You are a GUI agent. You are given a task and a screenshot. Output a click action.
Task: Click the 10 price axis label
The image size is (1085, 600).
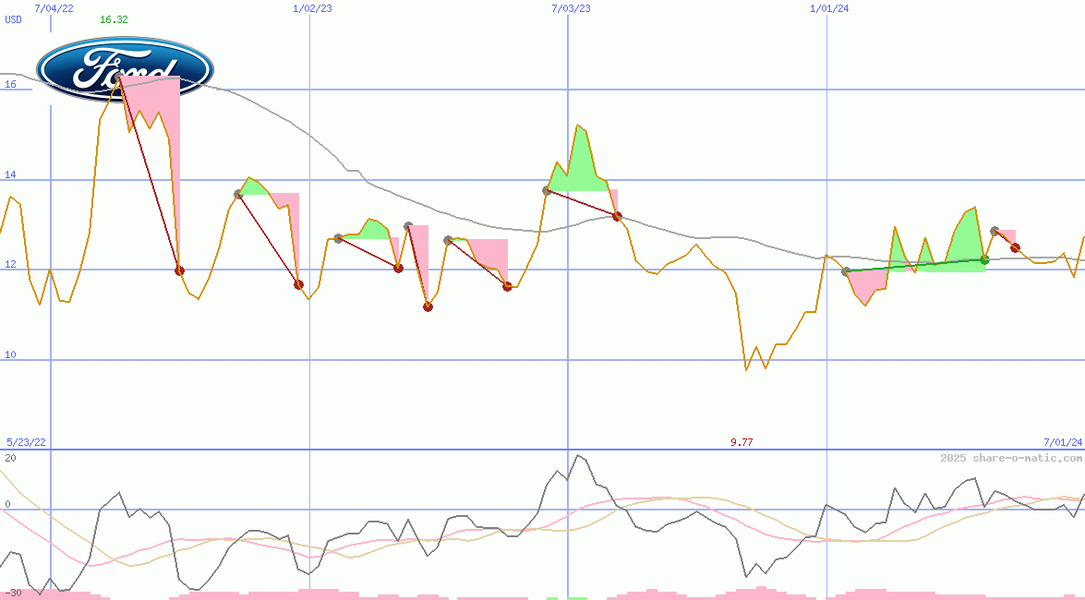coord(10,355)
